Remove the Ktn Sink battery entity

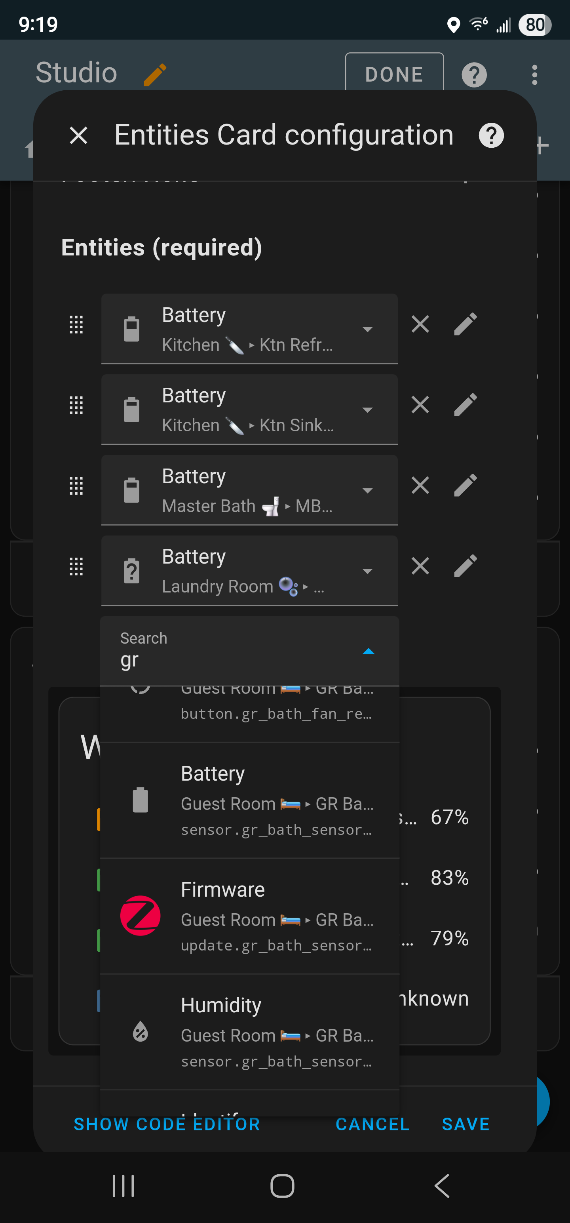click(x=420, y=405)
